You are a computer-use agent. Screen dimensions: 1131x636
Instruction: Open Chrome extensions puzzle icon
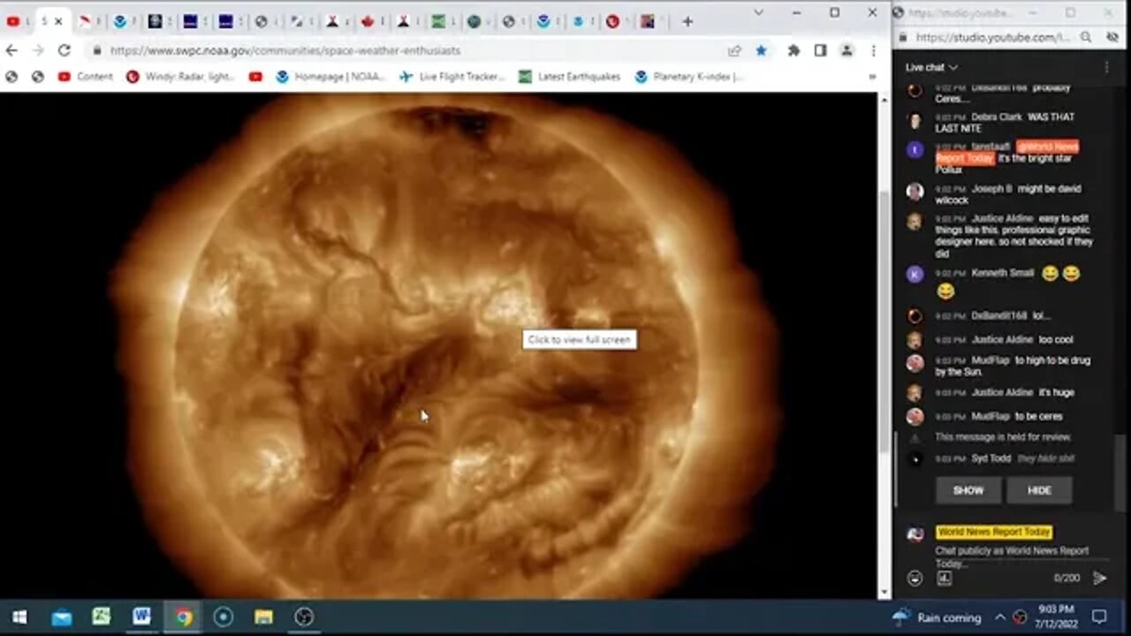tap(793, 51)
